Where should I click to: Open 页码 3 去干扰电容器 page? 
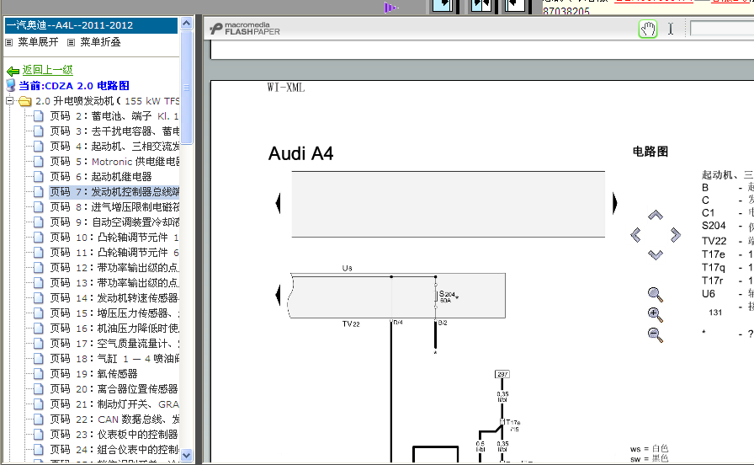[x=114, y=131]
